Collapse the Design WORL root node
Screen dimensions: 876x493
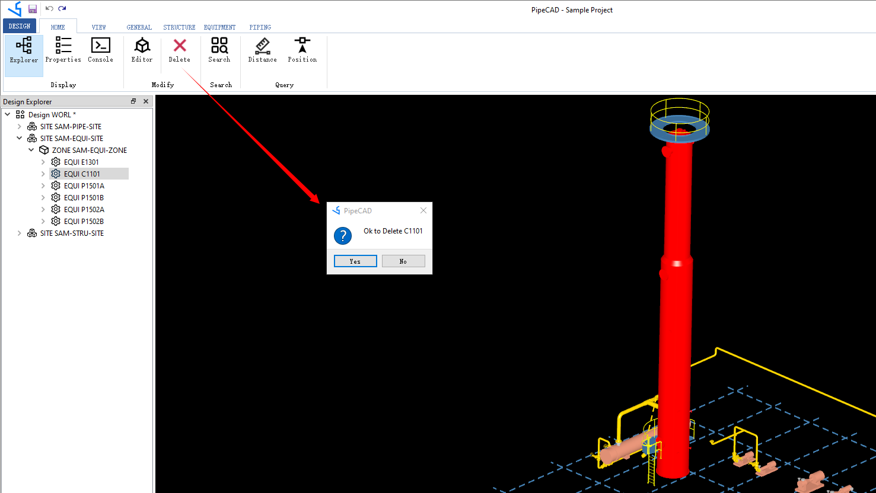[x=8, y=114]
